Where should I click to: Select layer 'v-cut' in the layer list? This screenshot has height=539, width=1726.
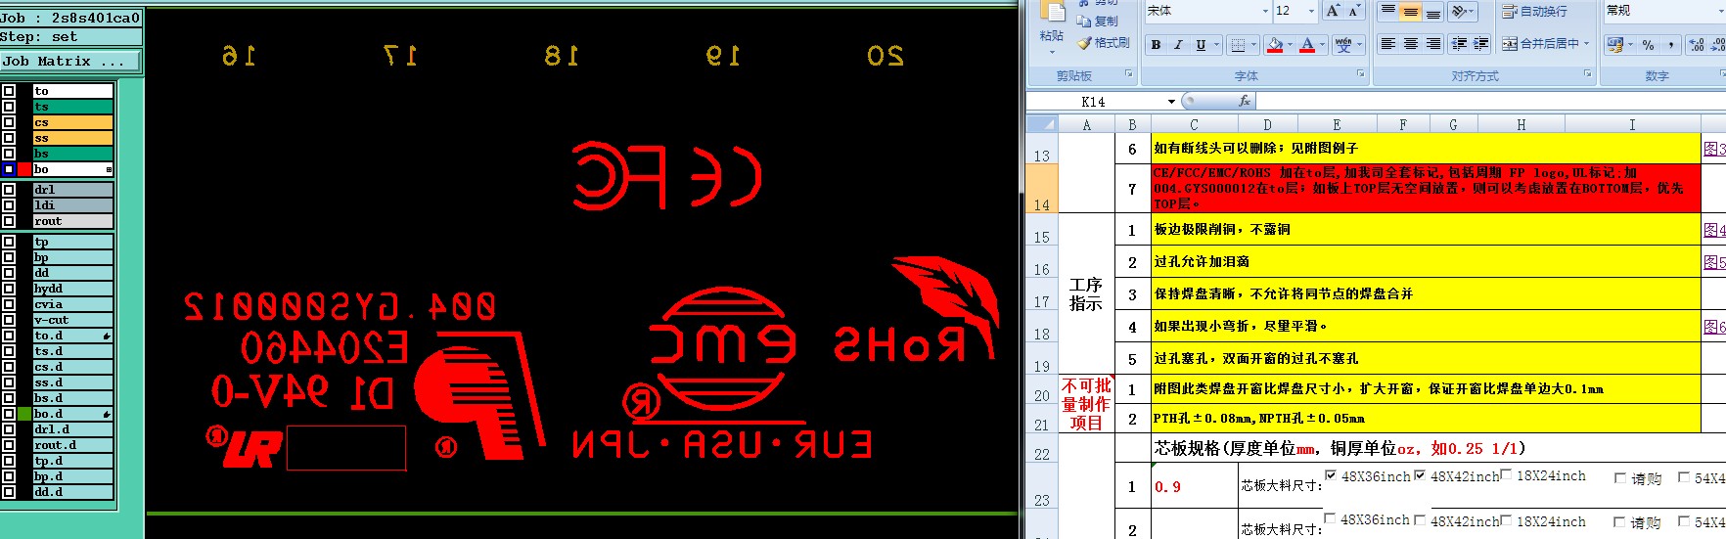click(x=72, y=320)
